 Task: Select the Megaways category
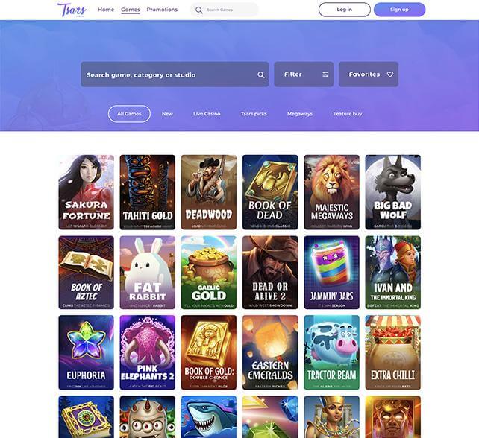pyautogui.click(x=300, y=114)
